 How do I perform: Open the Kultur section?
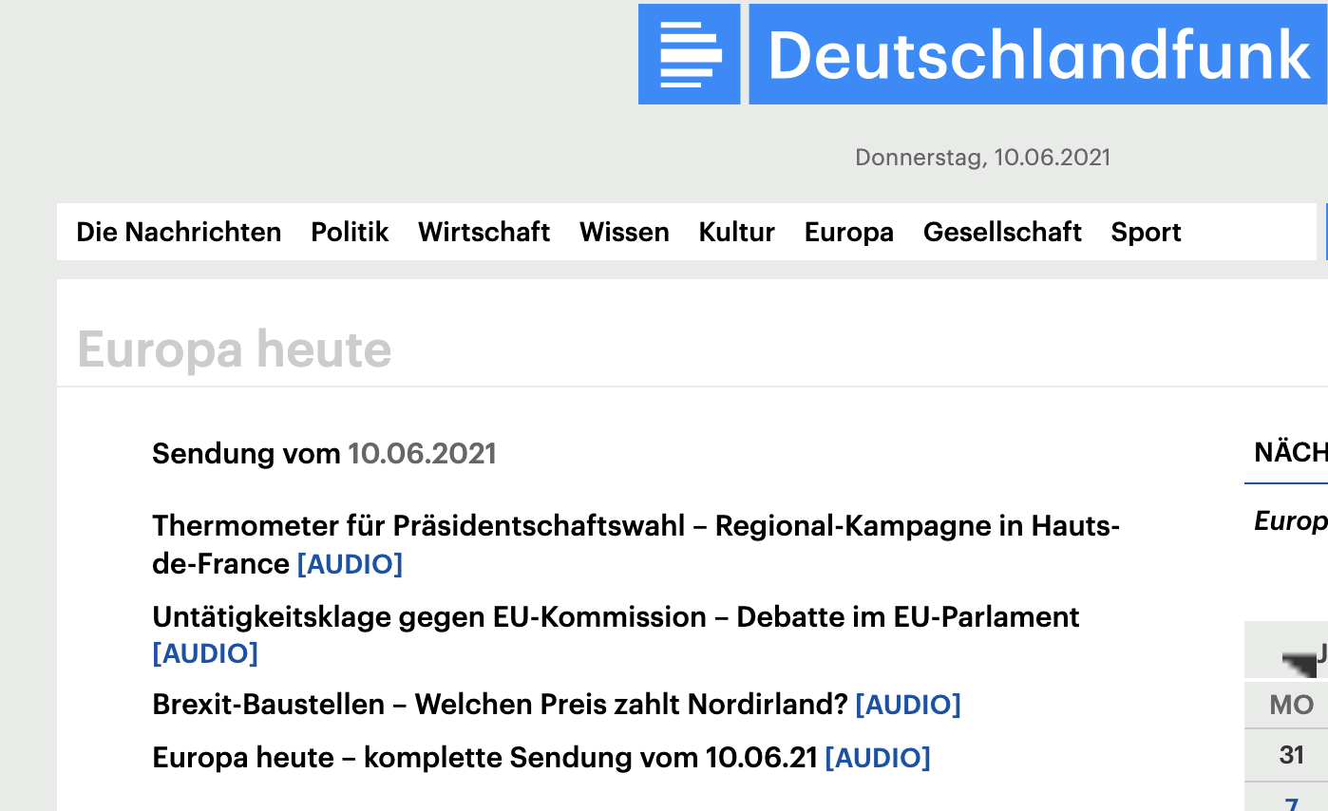click(736, 232)
